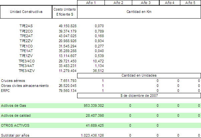Select the TPE2CO cost value 39.374.179
The image size is (201, 138).
tap(67, 31)
